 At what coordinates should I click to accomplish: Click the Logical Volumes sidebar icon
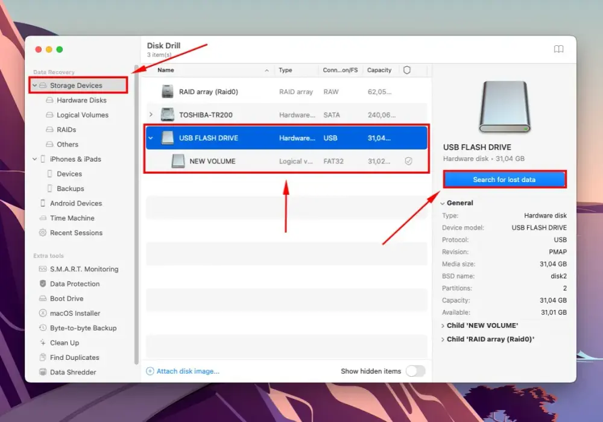[x=49, y=115]
